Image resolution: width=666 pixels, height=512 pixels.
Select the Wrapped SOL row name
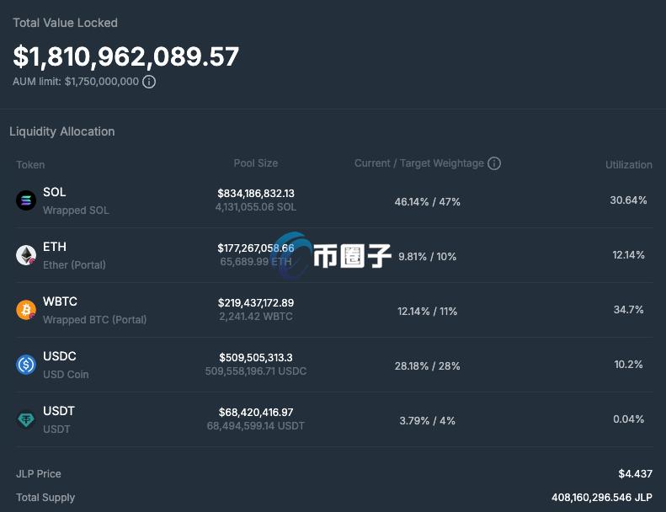click(x=76, y=211)
